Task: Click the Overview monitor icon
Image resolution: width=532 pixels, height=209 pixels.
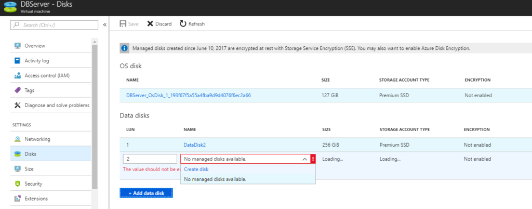Action: tap(18, 46)
